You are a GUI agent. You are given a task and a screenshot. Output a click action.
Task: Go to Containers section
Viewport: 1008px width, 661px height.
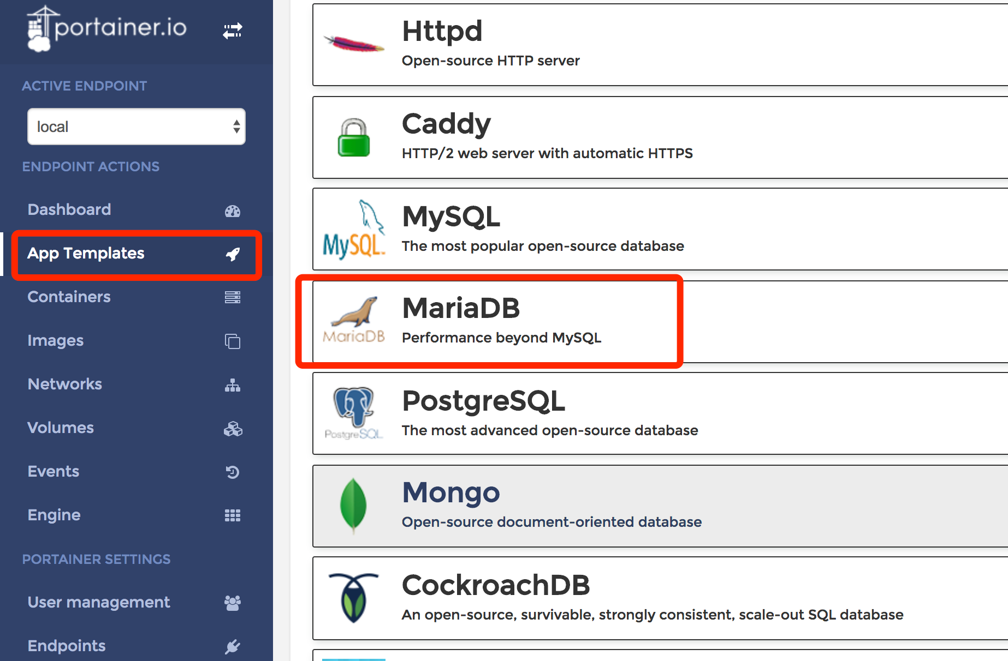[69, 297]
